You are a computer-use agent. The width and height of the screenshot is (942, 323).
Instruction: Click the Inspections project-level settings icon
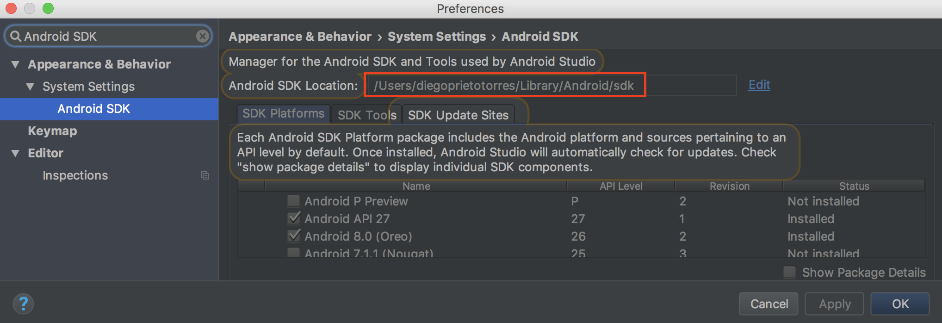pos(205,175)
